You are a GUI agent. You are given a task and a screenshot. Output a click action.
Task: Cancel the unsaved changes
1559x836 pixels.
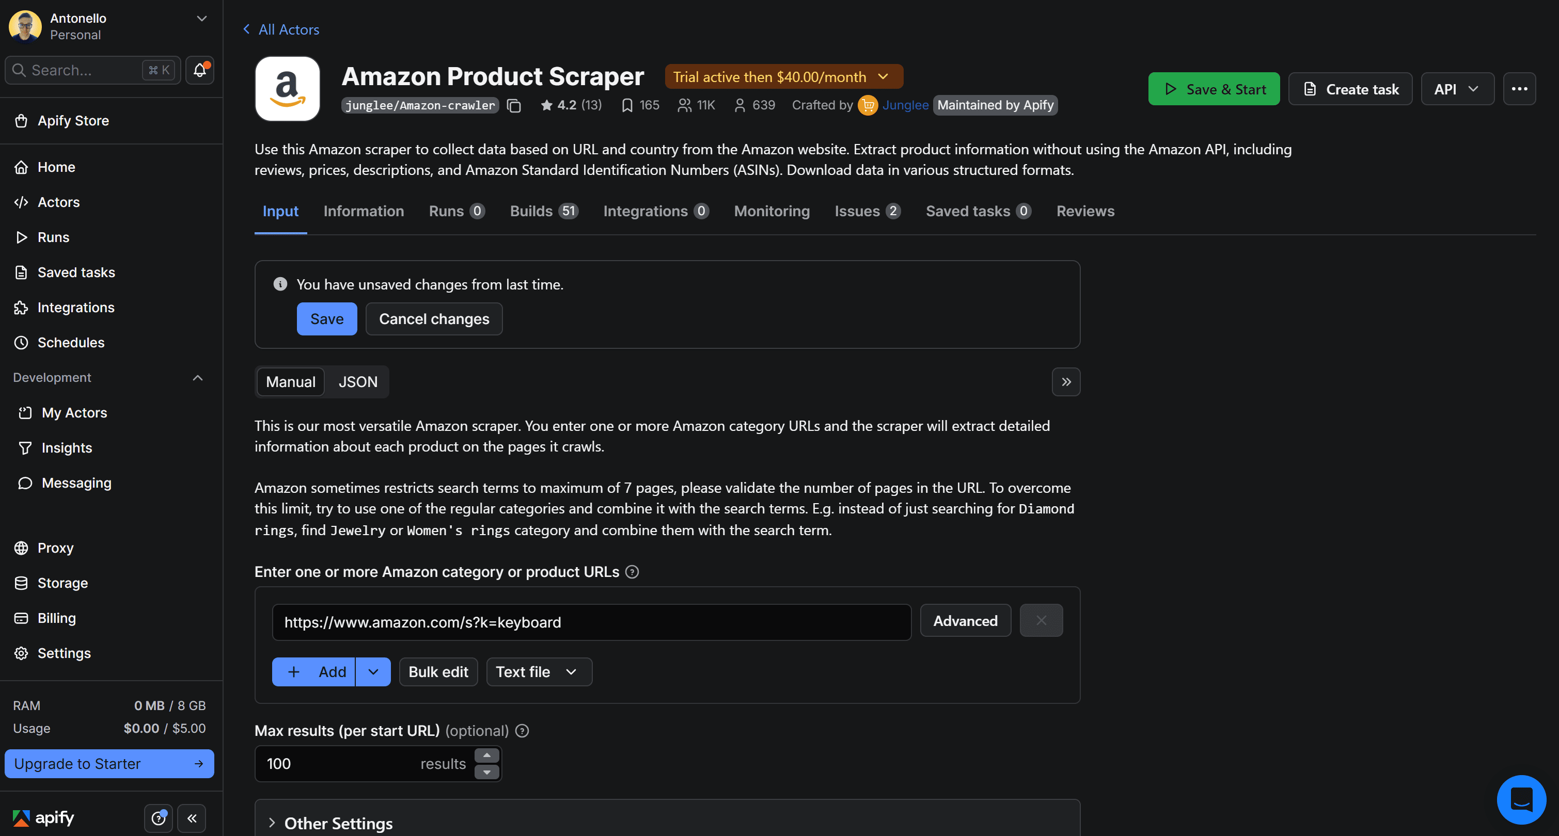433,319
